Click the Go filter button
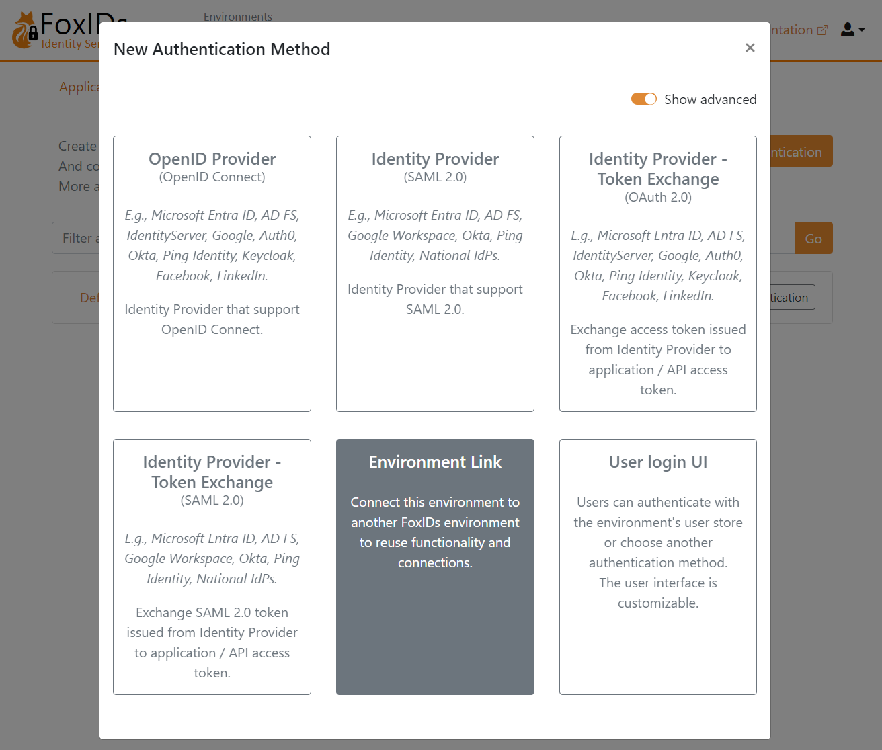 pos(813,238)
